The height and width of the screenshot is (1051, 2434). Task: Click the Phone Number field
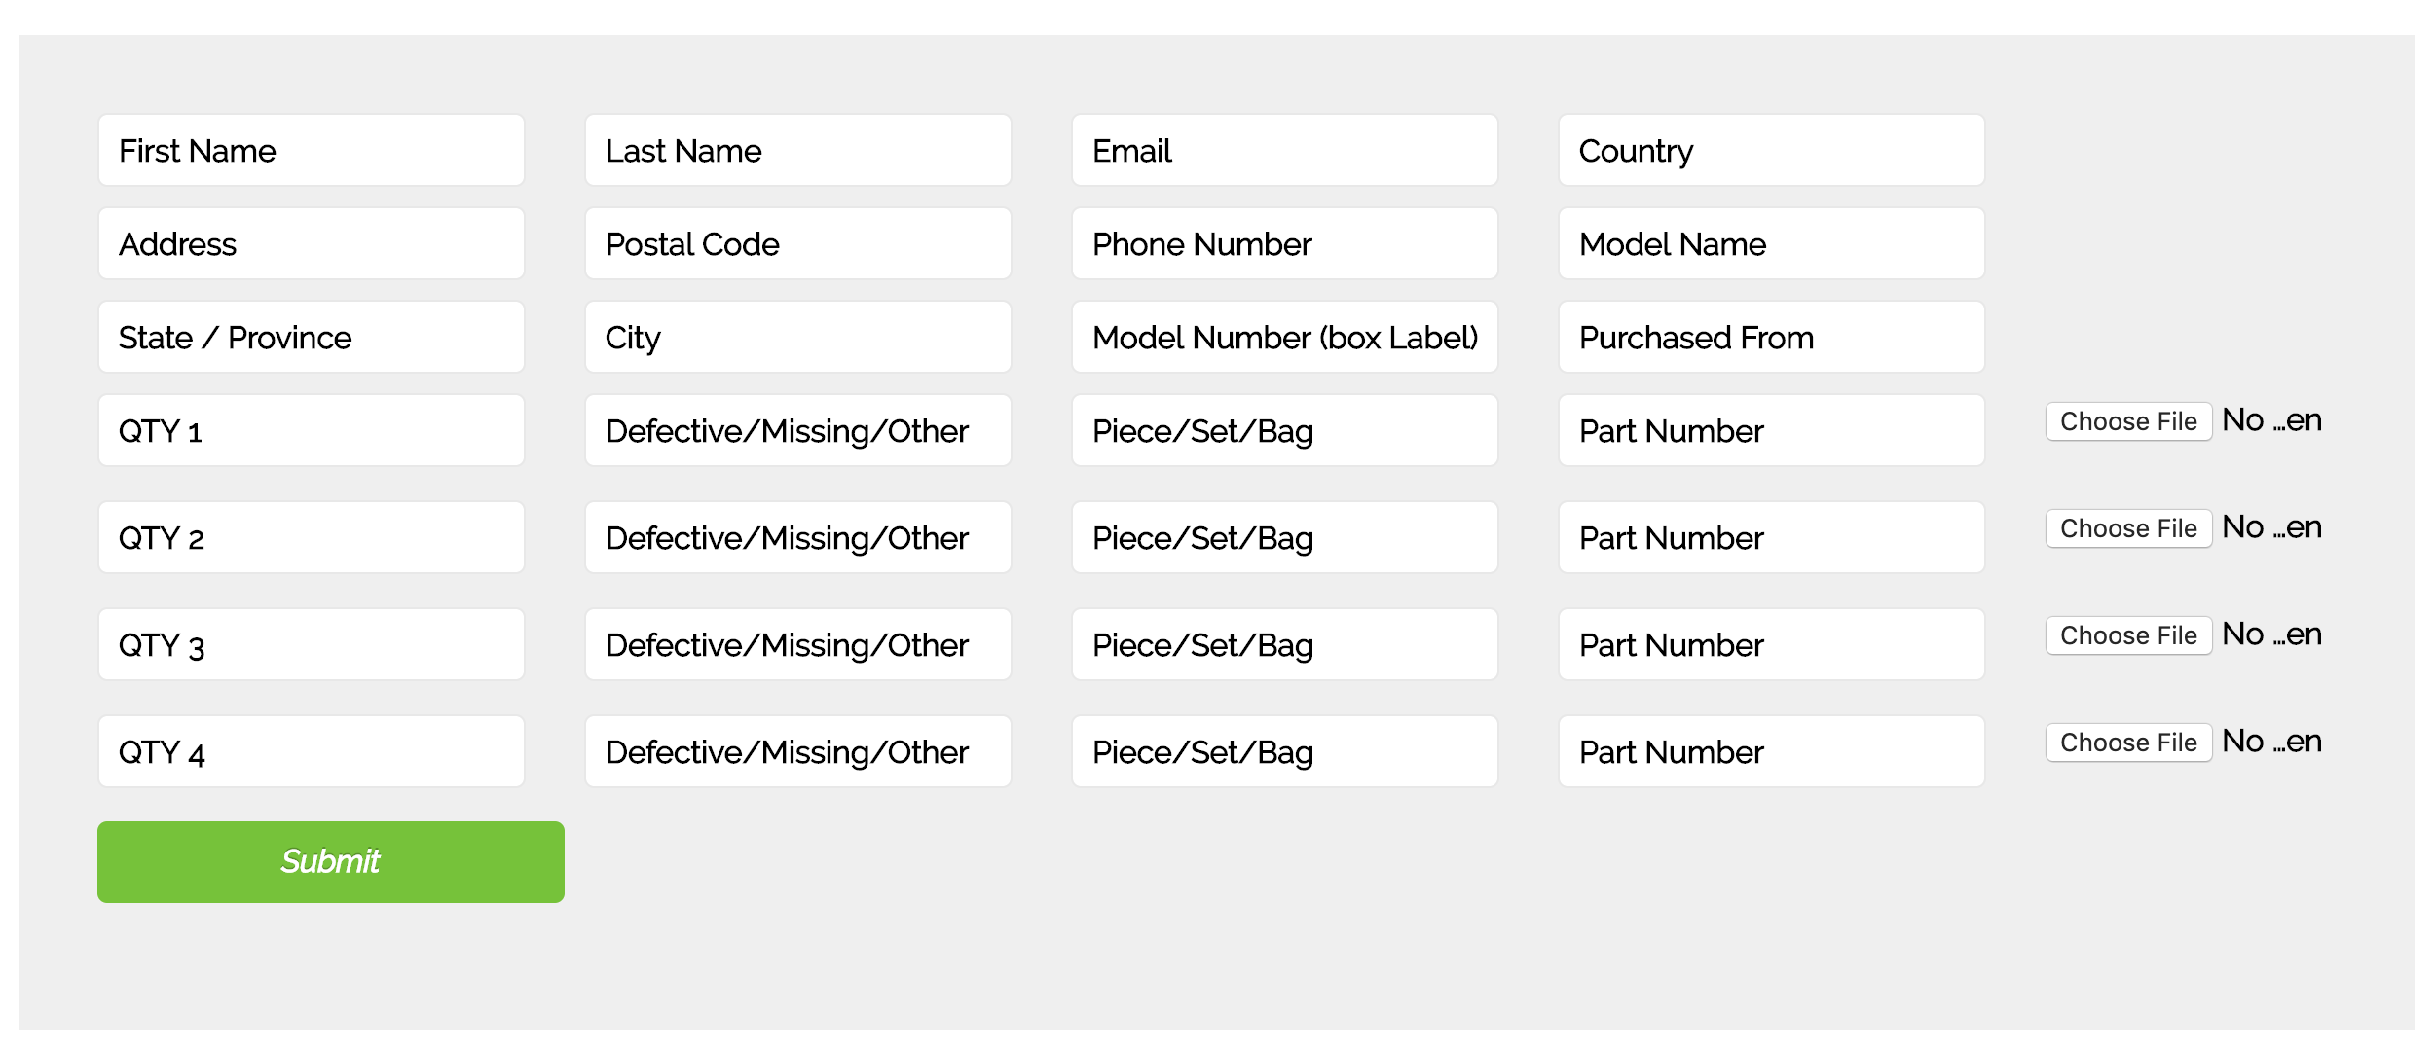pyautogui.click(x=1284, y=244)
